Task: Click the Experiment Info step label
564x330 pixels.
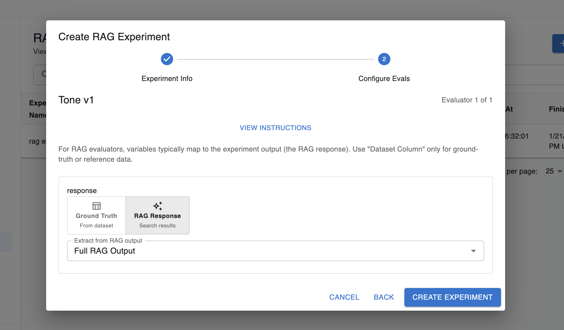Action: 167,78
